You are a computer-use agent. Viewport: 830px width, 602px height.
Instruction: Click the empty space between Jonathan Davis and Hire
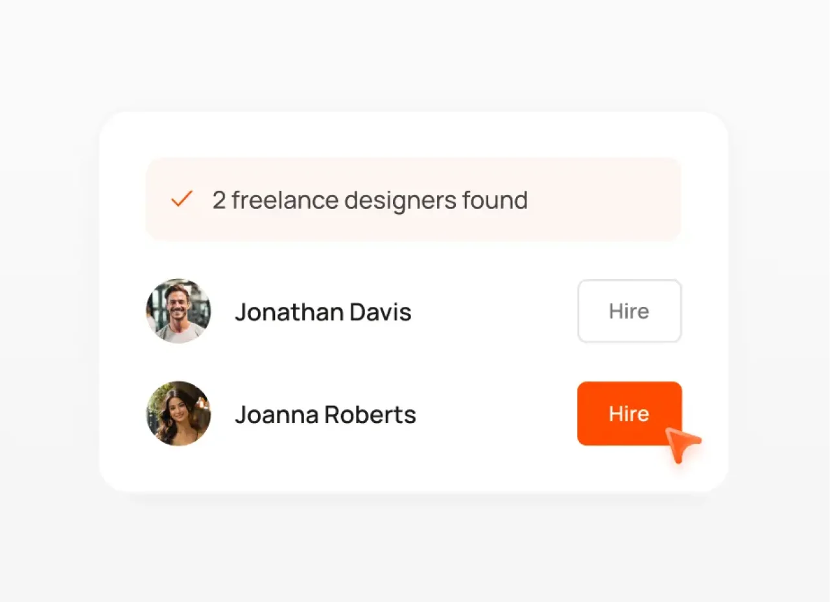coord(493,312)
